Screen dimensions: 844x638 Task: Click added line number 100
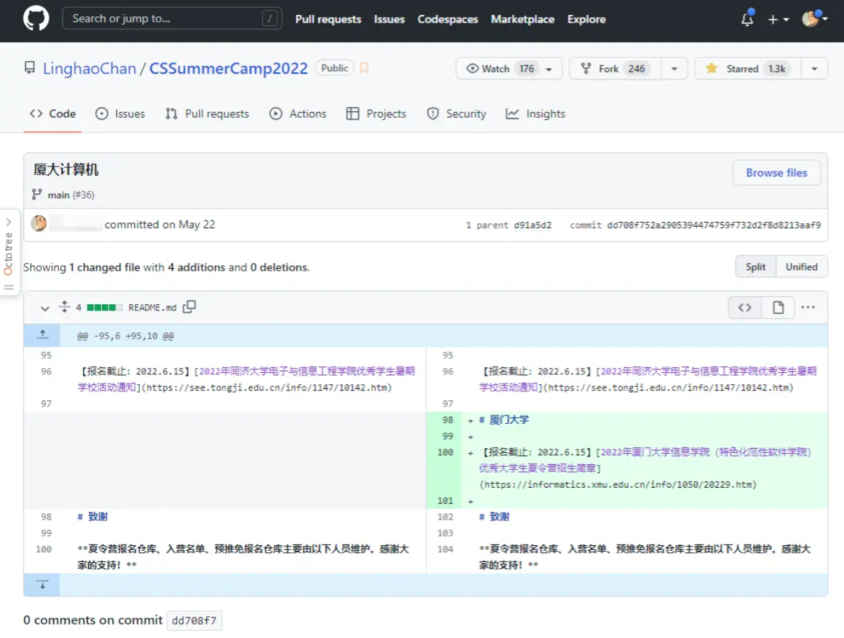[445, 452]
